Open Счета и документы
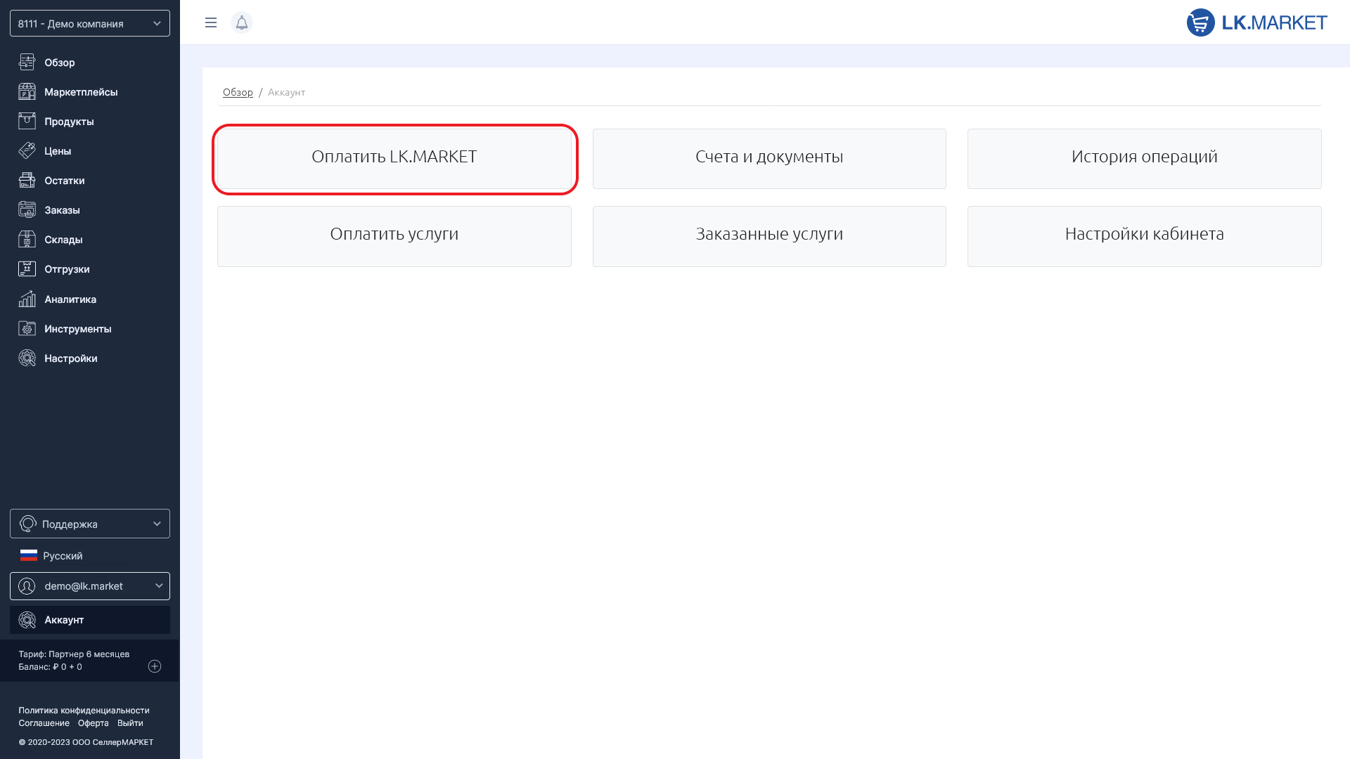This screenshot has height=759, width=1350. point(769,159)
